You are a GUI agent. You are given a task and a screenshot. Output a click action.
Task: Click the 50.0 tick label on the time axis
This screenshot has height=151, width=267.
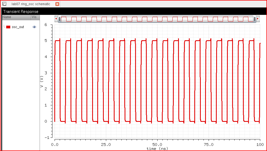pos(157,145)
